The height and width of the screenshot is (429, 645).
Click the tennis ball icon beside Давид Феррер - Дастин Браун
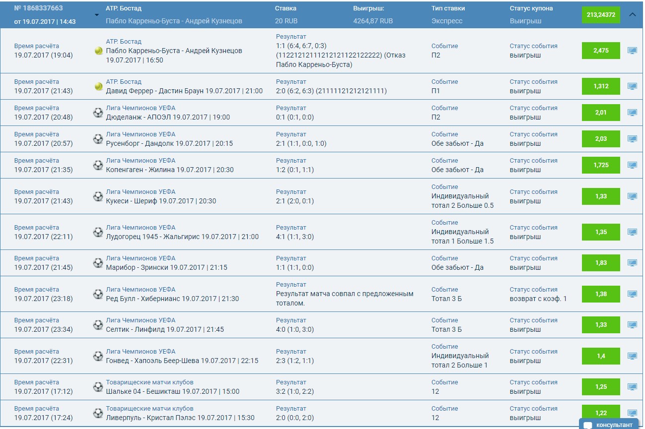(98, 86)
